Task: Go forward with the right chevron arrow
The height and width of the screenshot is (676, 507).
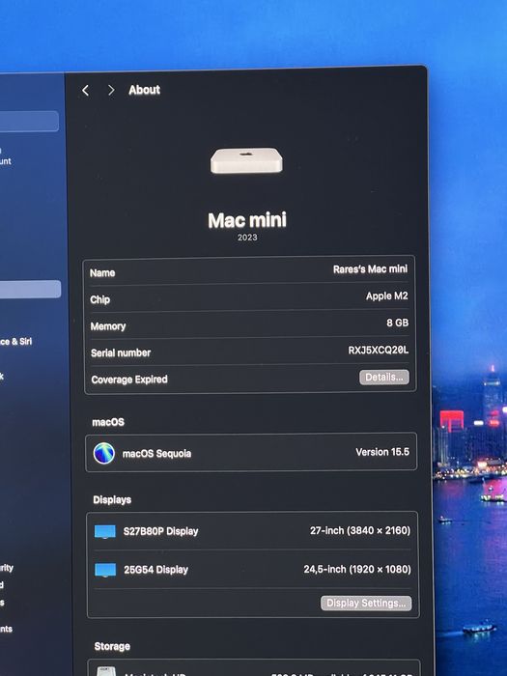Action: point(111,90)
